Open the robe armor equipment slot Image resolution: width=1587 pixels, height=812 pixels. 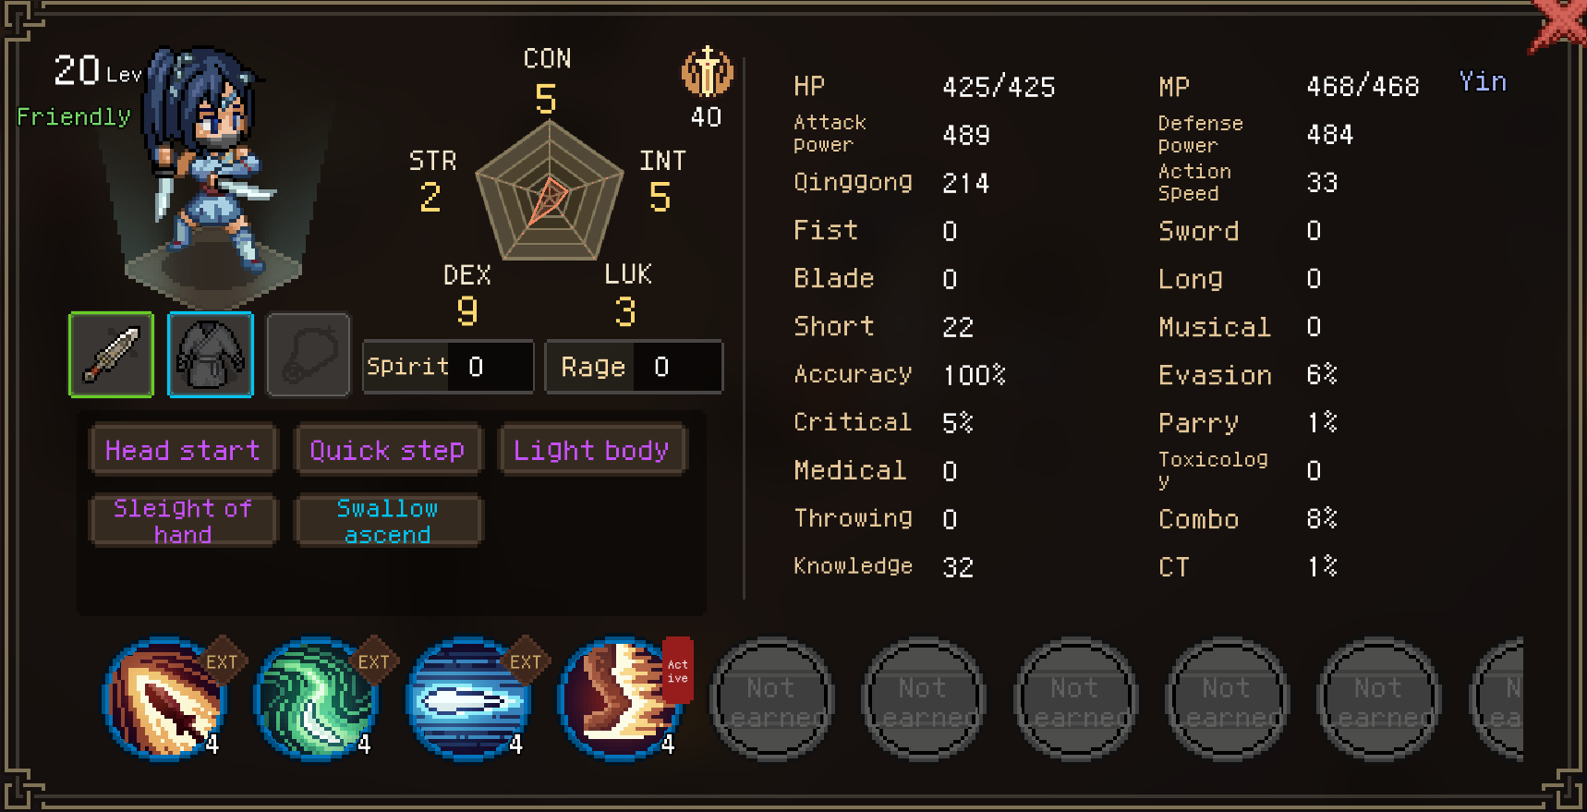pos(211,355)
